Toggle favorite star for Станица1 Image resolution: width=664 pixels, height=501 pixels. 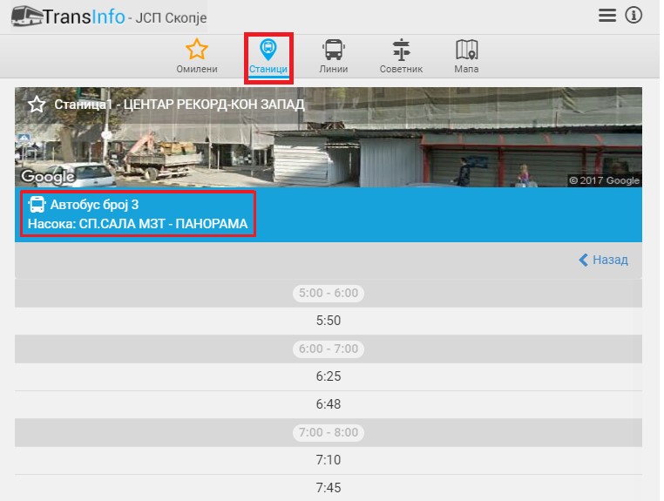(x=37, y=105)
